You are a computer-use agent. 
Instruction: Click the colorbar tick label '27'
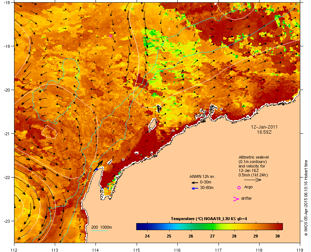pos(213,236)
